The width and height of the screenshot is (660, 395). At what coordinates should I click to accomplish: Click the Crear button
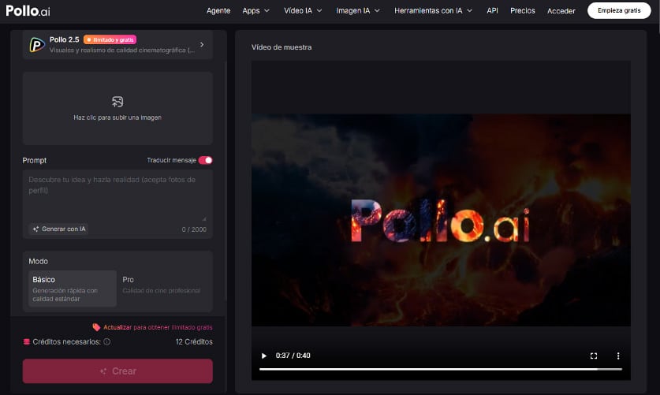117,371
